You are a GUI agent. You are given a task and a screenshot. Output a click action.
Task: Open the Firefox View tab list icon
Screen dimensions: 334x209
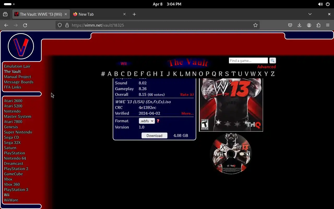coord(5,14)
